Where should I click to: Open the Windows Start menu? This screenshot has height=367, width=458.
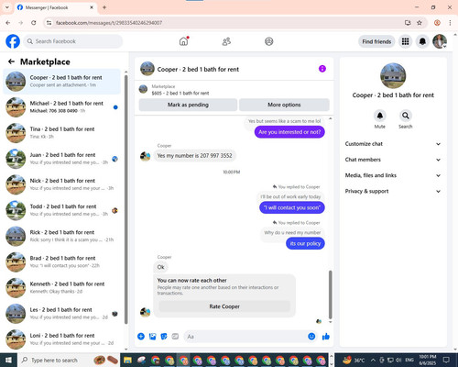pos(8,360)
